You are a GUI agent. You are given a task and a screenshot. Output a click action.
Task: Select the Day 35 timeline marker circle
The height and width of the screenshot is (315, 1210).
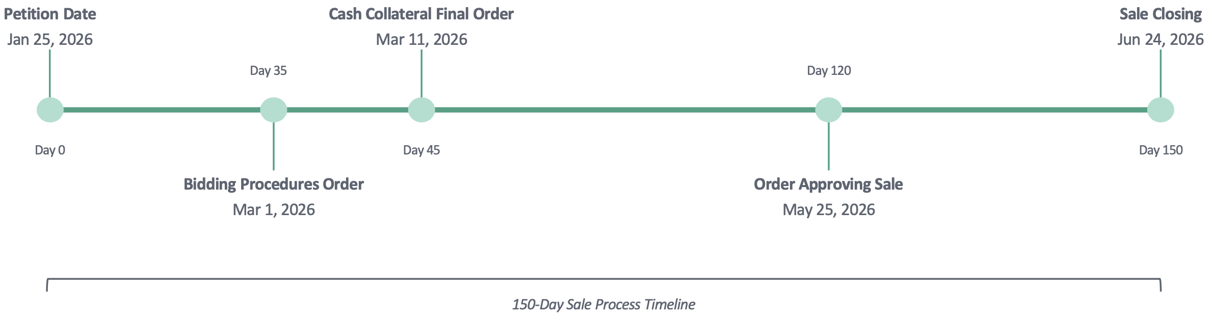click(274, 110)
